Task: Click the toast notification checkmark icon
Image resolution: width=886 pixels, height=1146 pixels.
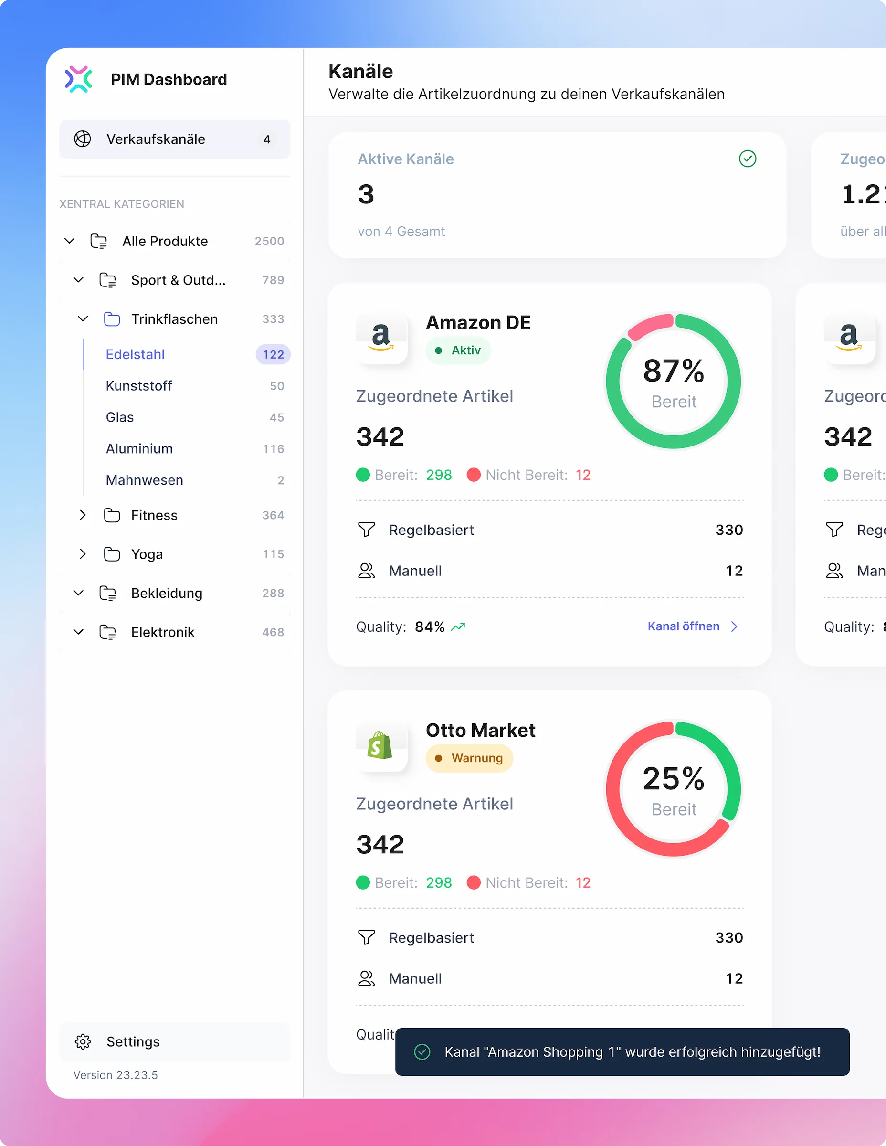Action: coord(422,1051)
